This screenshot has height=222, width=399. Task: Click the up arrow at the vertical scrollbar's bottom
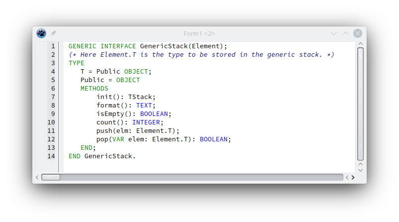[x=360, y=164]
